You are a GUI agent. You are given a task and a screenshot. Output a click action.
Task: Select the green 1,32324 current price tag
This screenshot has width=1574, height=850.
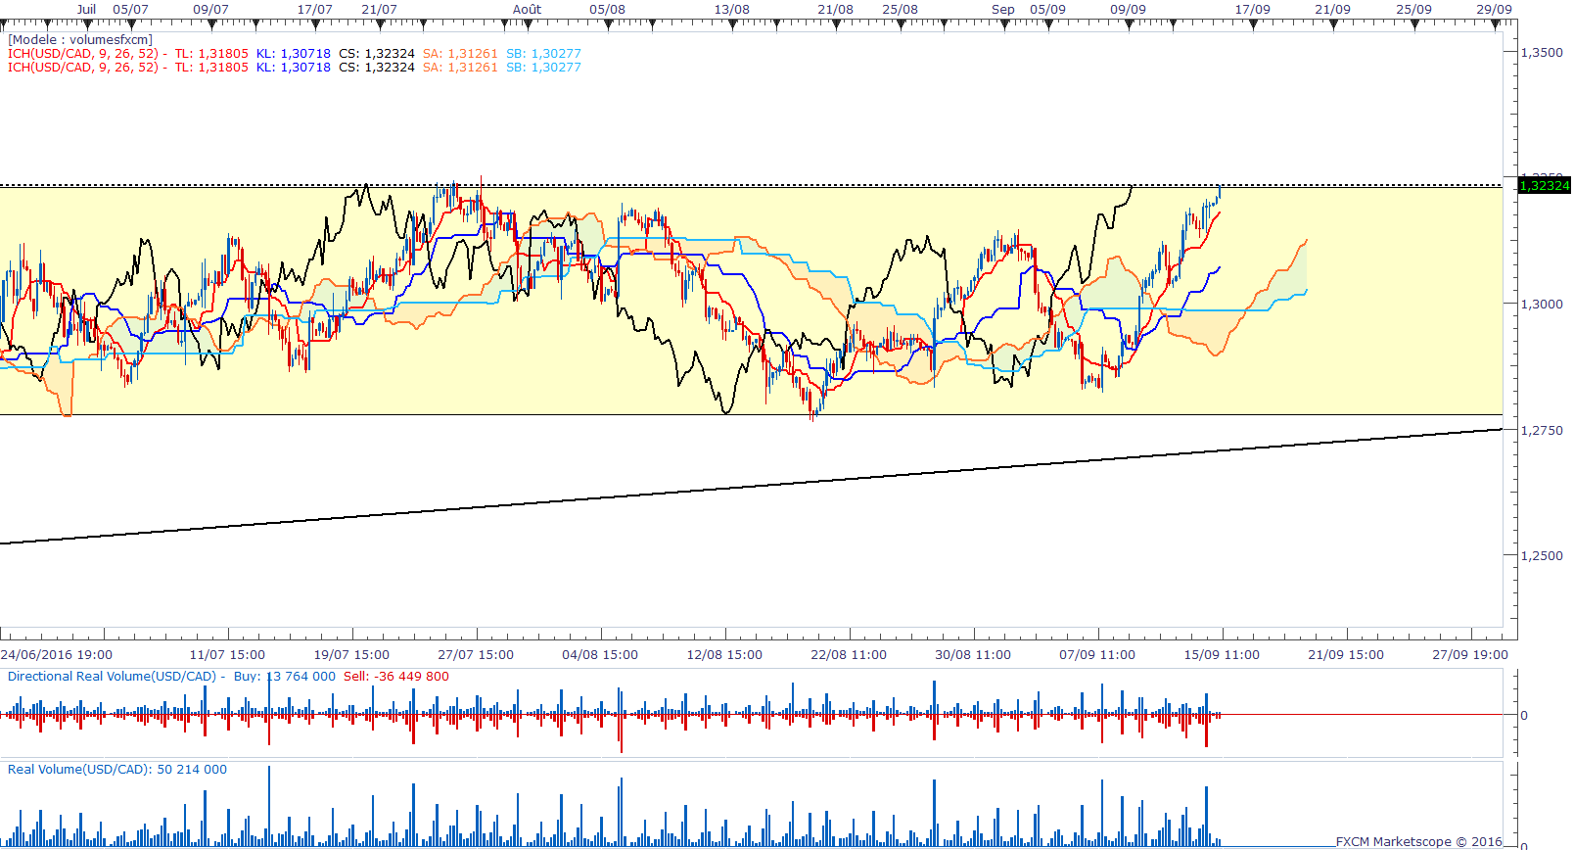[1544, 185]
